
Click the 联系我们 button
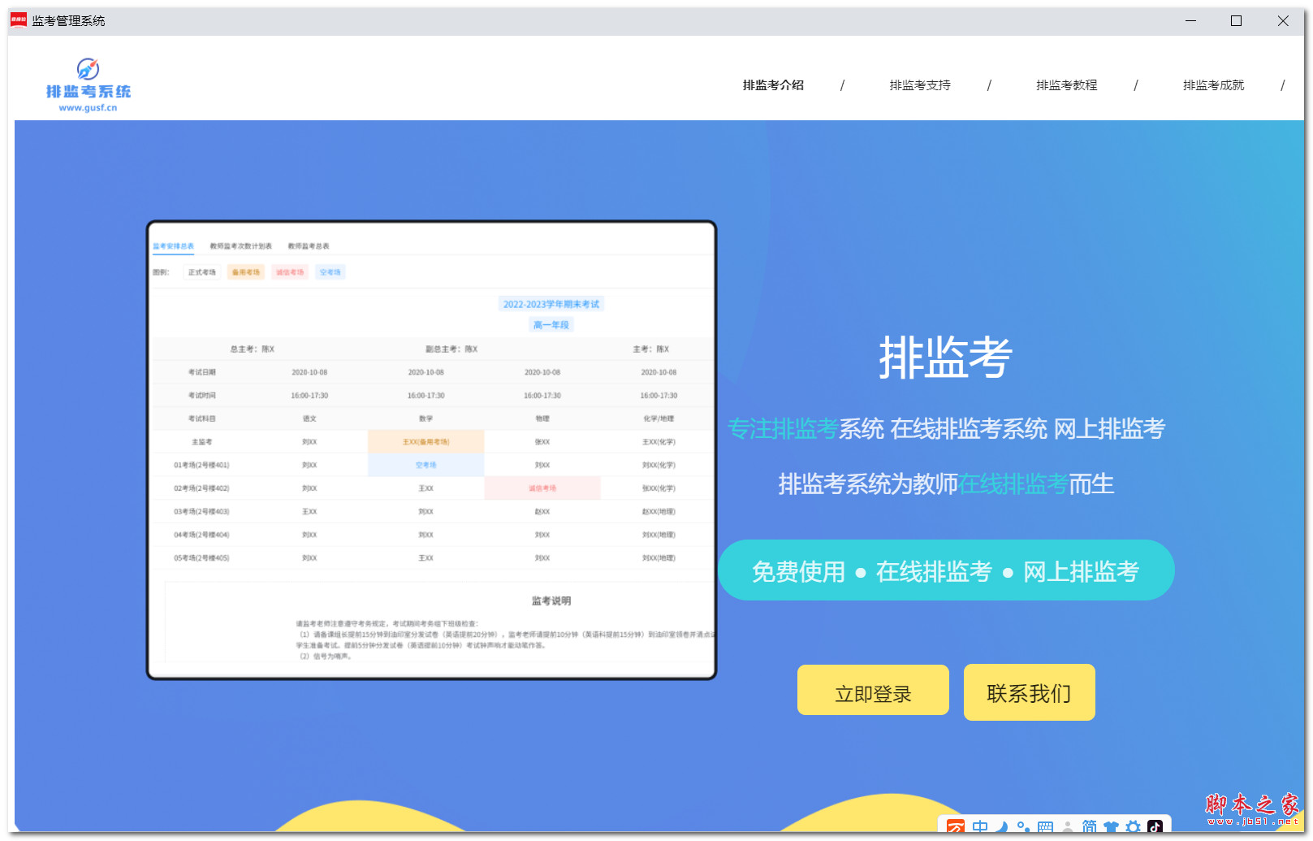[1029, 692]
